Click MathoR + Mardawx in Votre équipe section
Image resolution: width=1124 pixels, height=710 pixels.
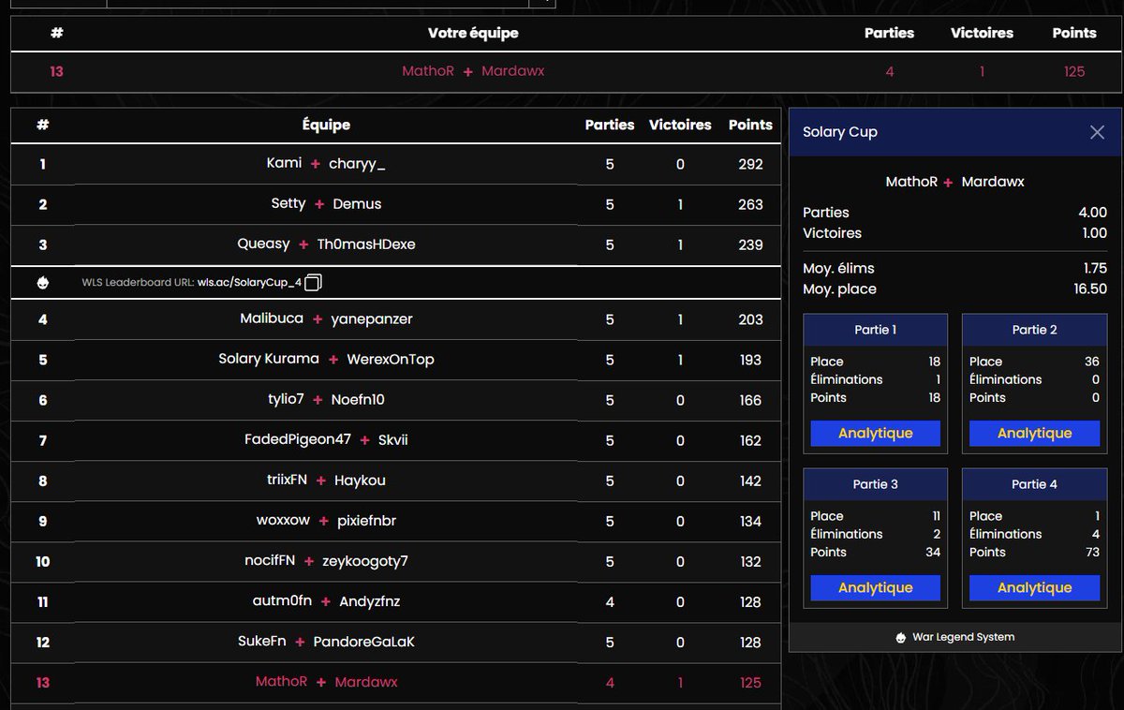coord(473,71)
